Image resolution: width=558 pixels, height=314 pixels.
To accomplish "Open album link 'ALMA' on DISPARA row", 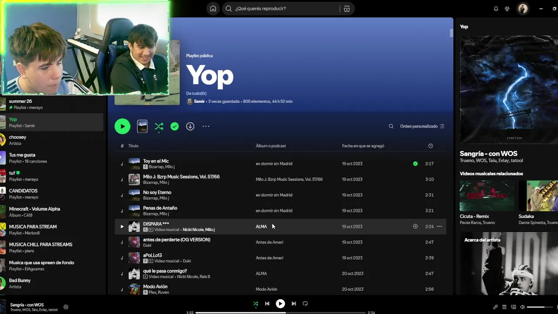I will [x=261, y=226].
